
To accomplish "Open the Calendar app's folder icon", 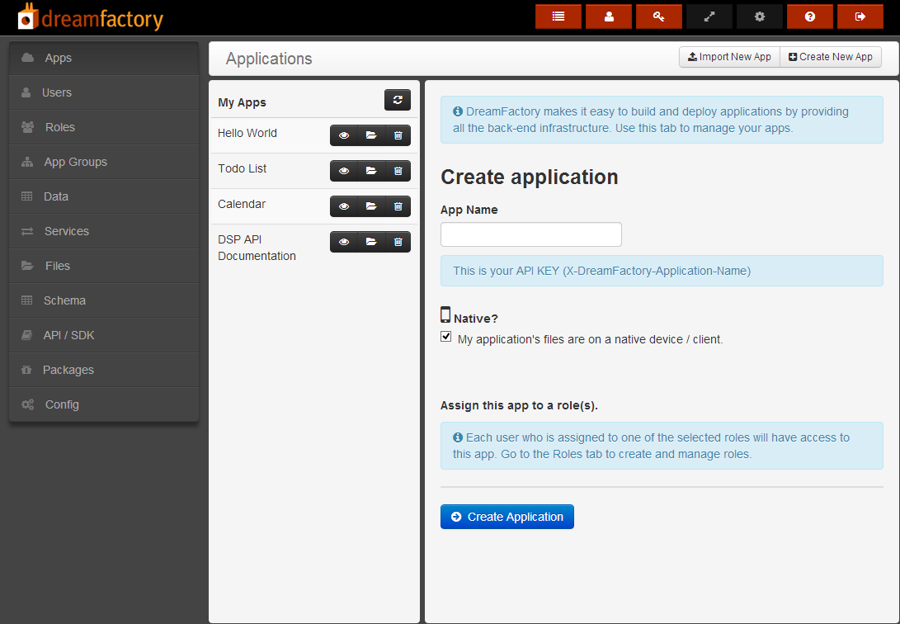I will tap(371, 206).
